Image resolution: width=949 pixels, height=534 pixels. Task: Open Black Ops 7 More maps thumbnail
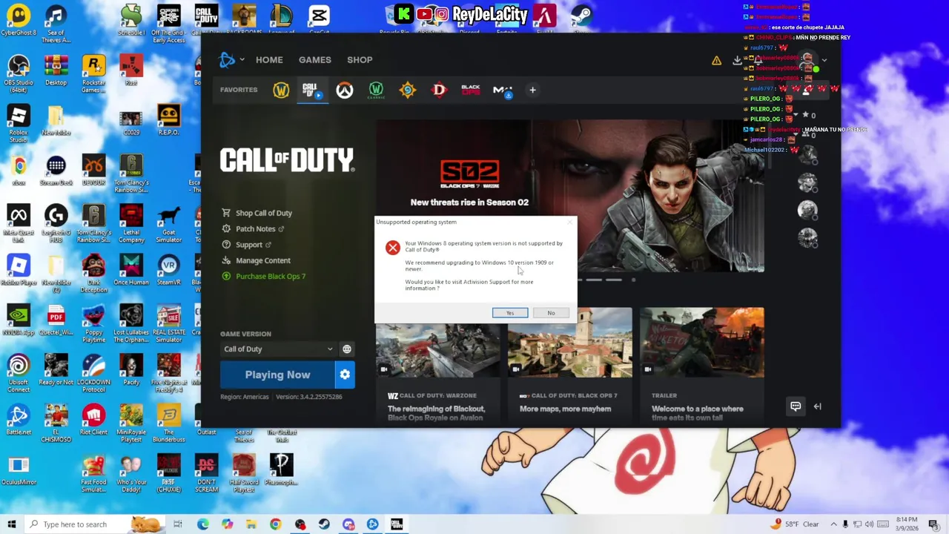(570, 343)
